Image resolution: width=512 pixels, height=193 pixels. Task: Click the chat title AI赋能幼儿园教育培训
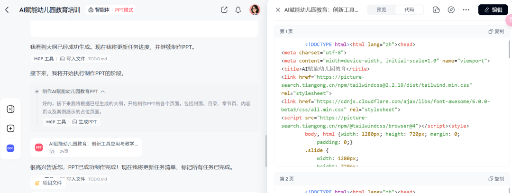point(50,10)
